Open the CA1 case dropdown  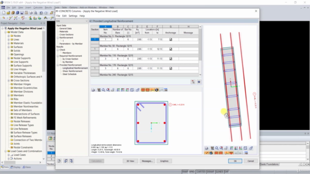tap(86, 21)
